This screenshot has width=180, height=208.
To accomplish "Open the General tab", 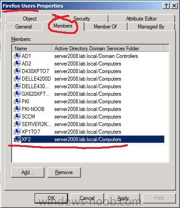I will point(24,27).
